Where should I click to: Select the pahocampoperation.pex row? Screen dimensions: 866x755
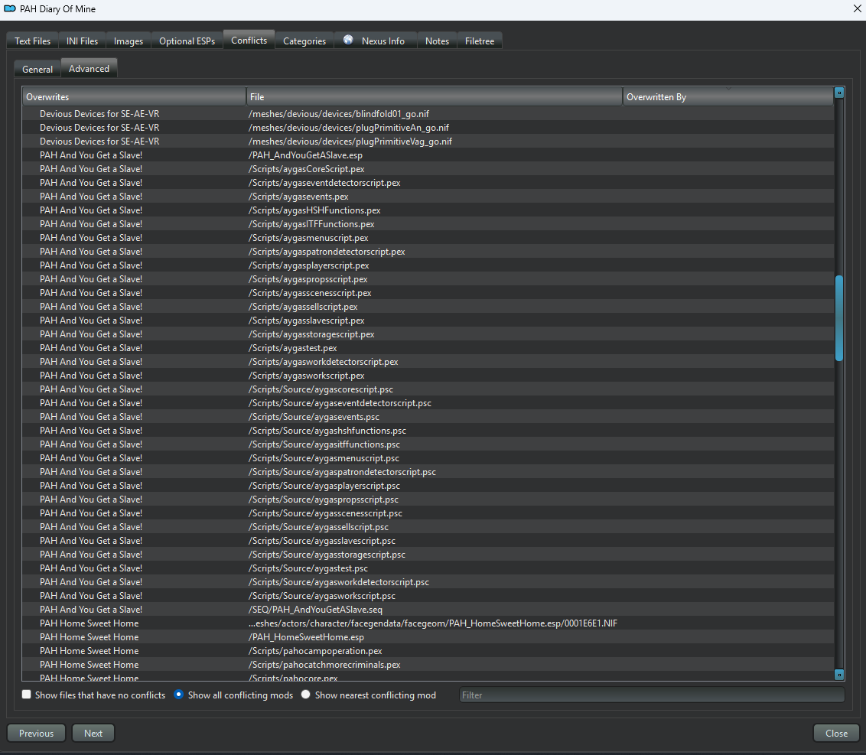pyautogui.click(x=428, y=651)
